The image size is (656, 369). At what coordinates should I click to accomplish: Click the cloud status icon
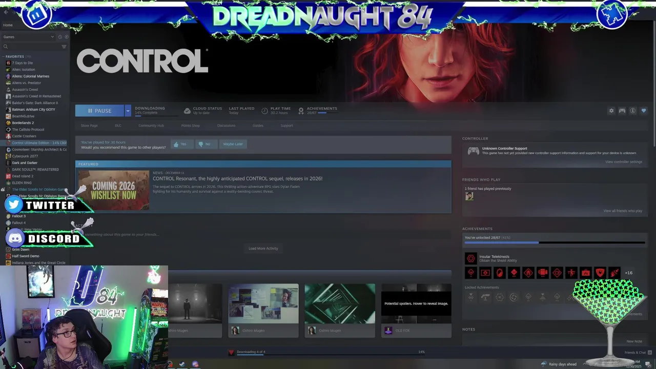pyautogui.click(x=187, y=111)
